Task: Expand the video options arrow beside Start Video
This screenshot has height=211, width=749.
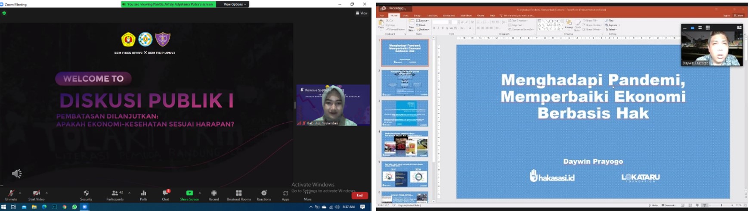Action: pyautogui.click(x=46, y=193)
